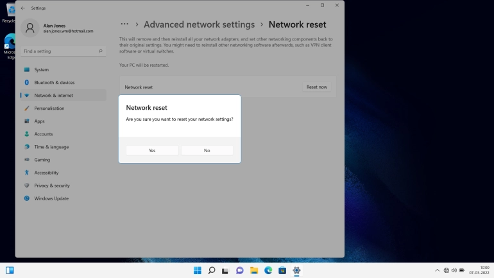Screen dimensions: 494x278
Task: Open Personalisation settings category
Action: pyautogui.click(x=63, y=108)
